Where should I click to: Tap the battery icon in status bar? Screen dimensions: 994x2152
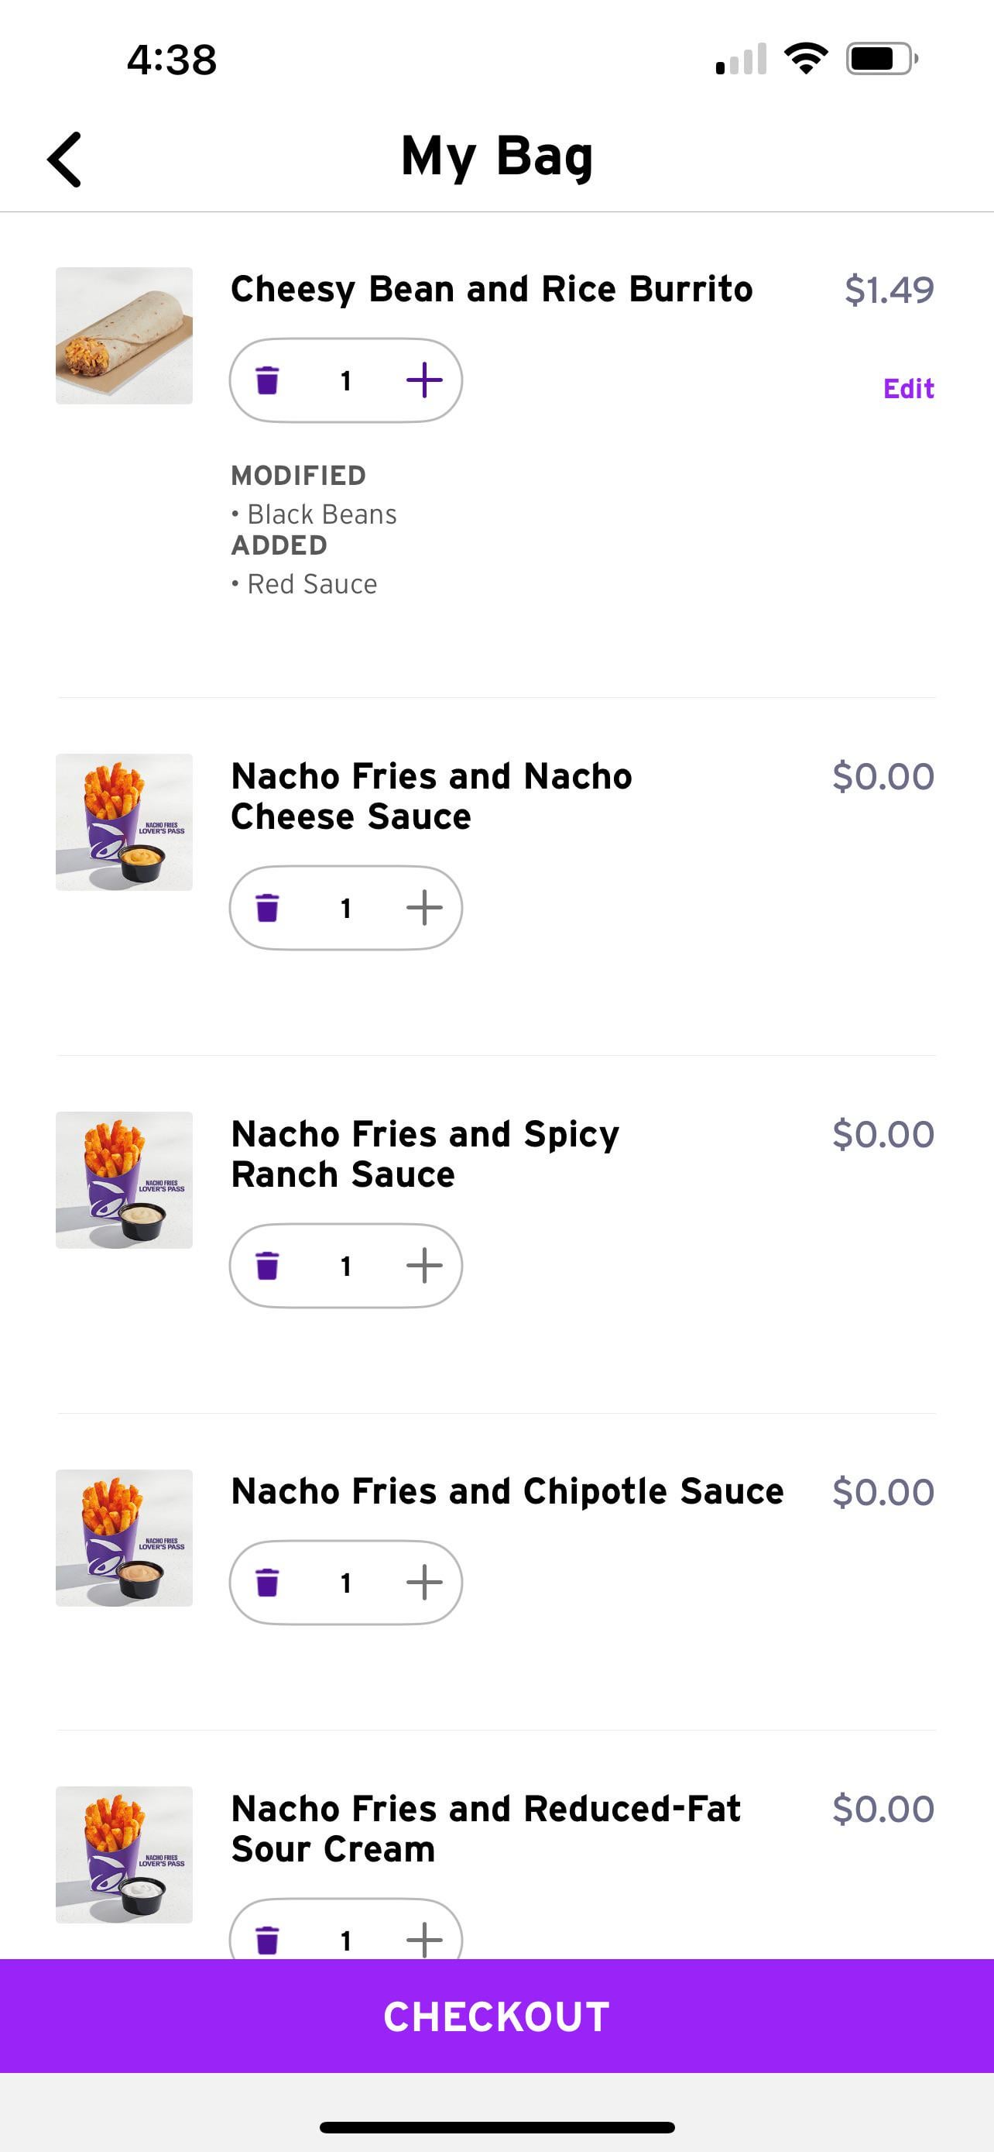pyautogui.click(x=881, y=60)
